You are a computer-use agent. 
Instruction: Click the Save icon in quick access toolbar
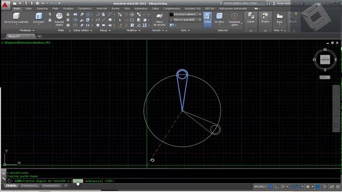click(x=26, y=3)
